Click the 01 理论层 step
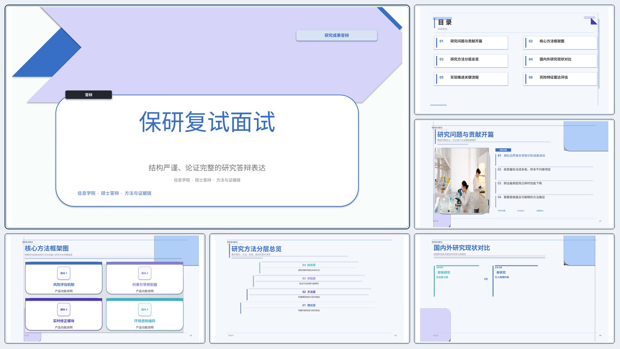The width and height of the screenshot is (620, 349). [x=309, y=305]
